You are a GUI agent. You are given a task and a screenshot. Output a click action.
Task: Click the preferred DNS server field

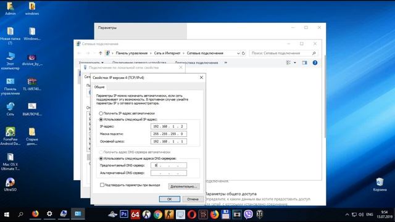click(168, 165)
